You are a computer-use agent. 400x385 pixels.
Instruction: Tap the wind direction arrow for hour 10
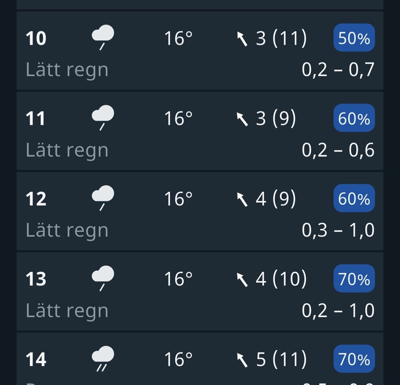coord(242,39)
